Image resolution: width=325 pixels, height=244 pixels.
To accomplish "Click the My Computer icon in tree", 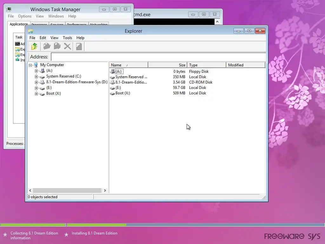I will (36, 65).
